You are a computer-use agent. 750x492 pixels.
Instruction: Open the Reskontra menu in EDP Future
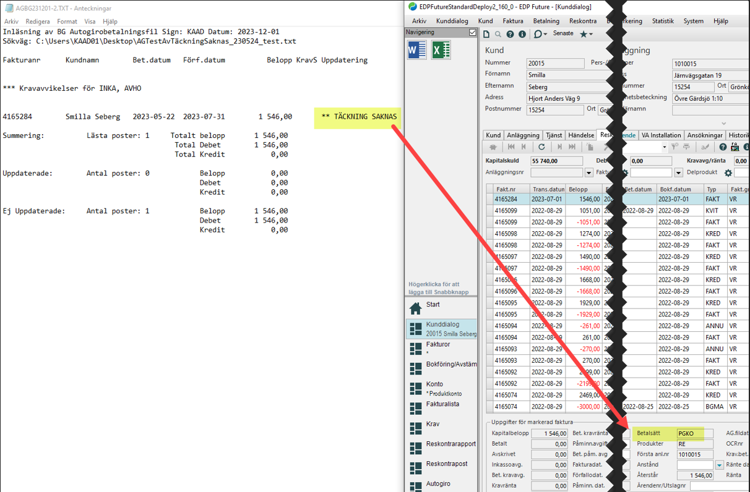click(x=583, y=21)
